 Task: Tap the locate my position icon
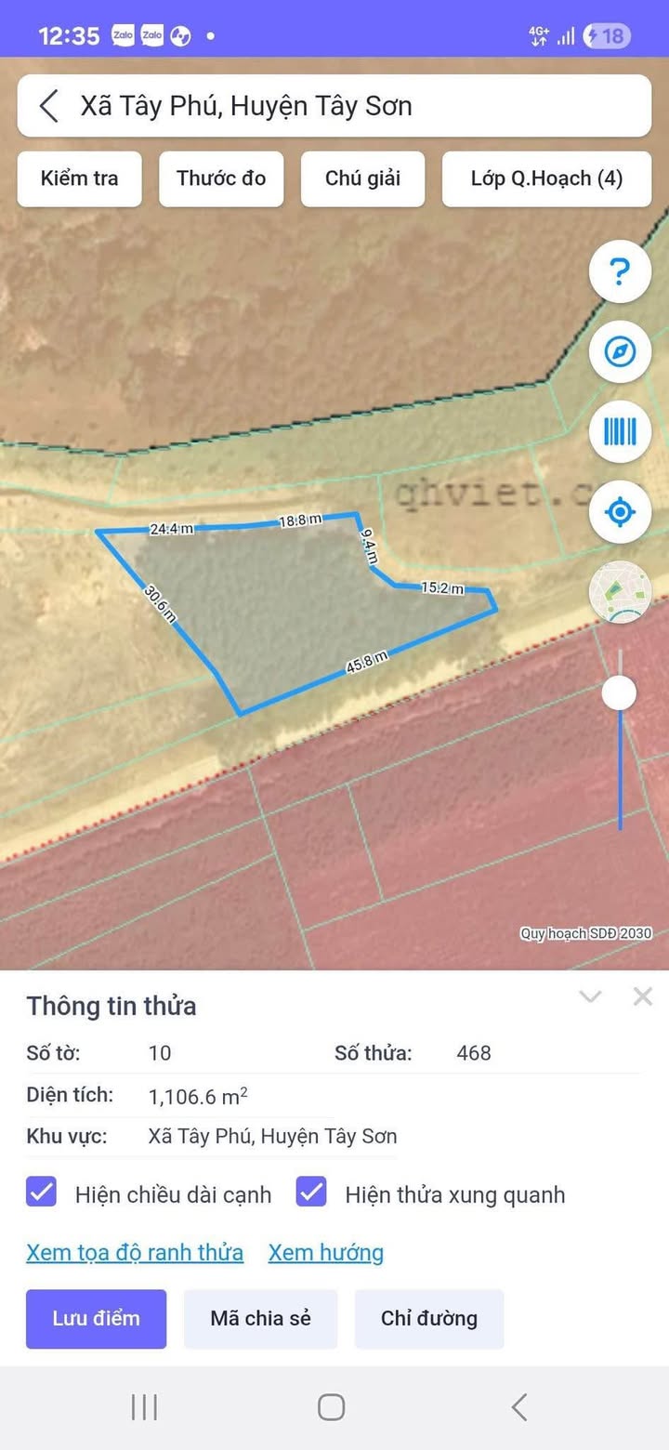pos(620,512)
